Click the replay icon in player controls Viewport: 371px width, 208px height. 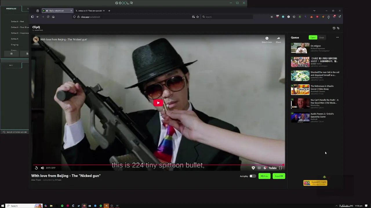point(36,168)
